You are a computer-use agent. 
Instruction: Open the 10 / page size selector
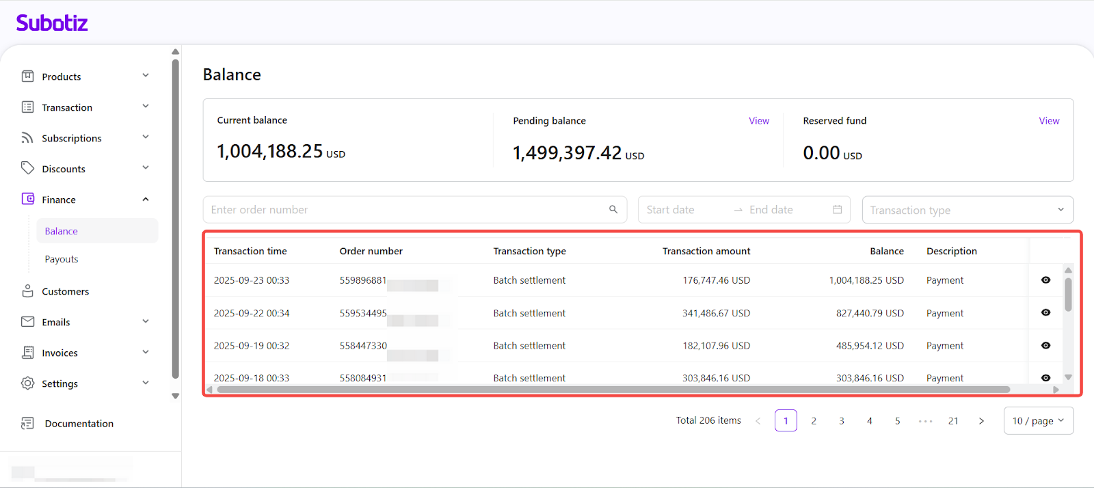1038,421
